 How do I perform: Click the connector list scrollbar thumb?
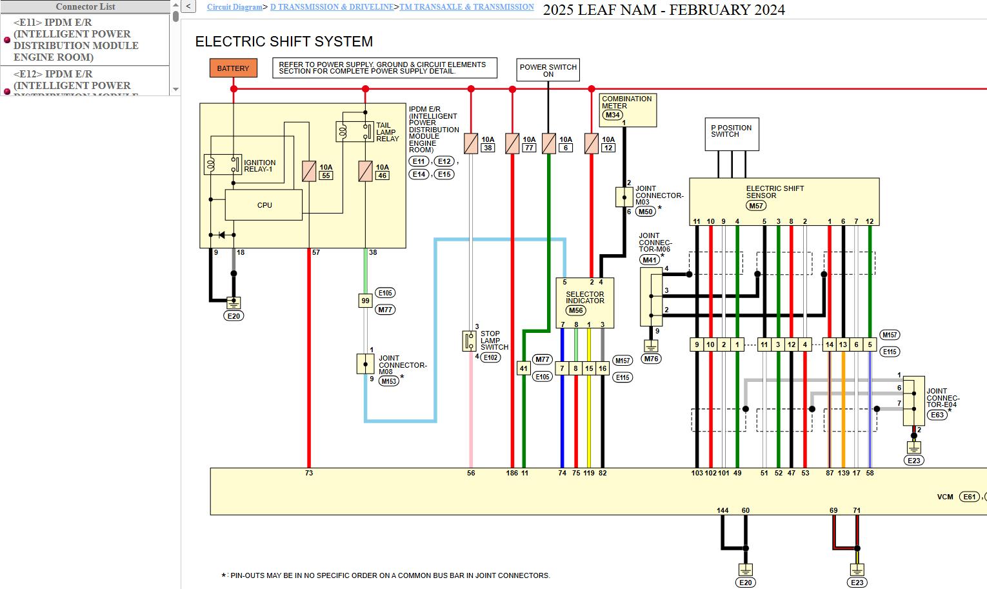(x=175, y=16)
